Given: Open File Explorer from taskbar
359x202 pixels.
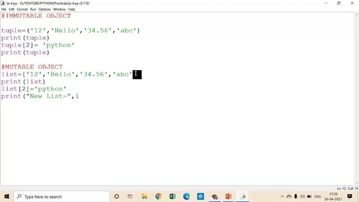Looking at the screenshot, I should tap(144, 196).
